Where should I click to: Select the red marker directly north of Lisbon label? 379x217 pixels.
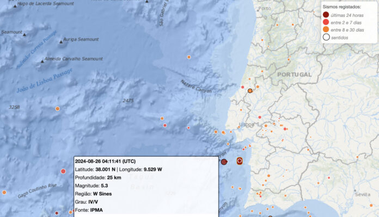tap(260, 117)
